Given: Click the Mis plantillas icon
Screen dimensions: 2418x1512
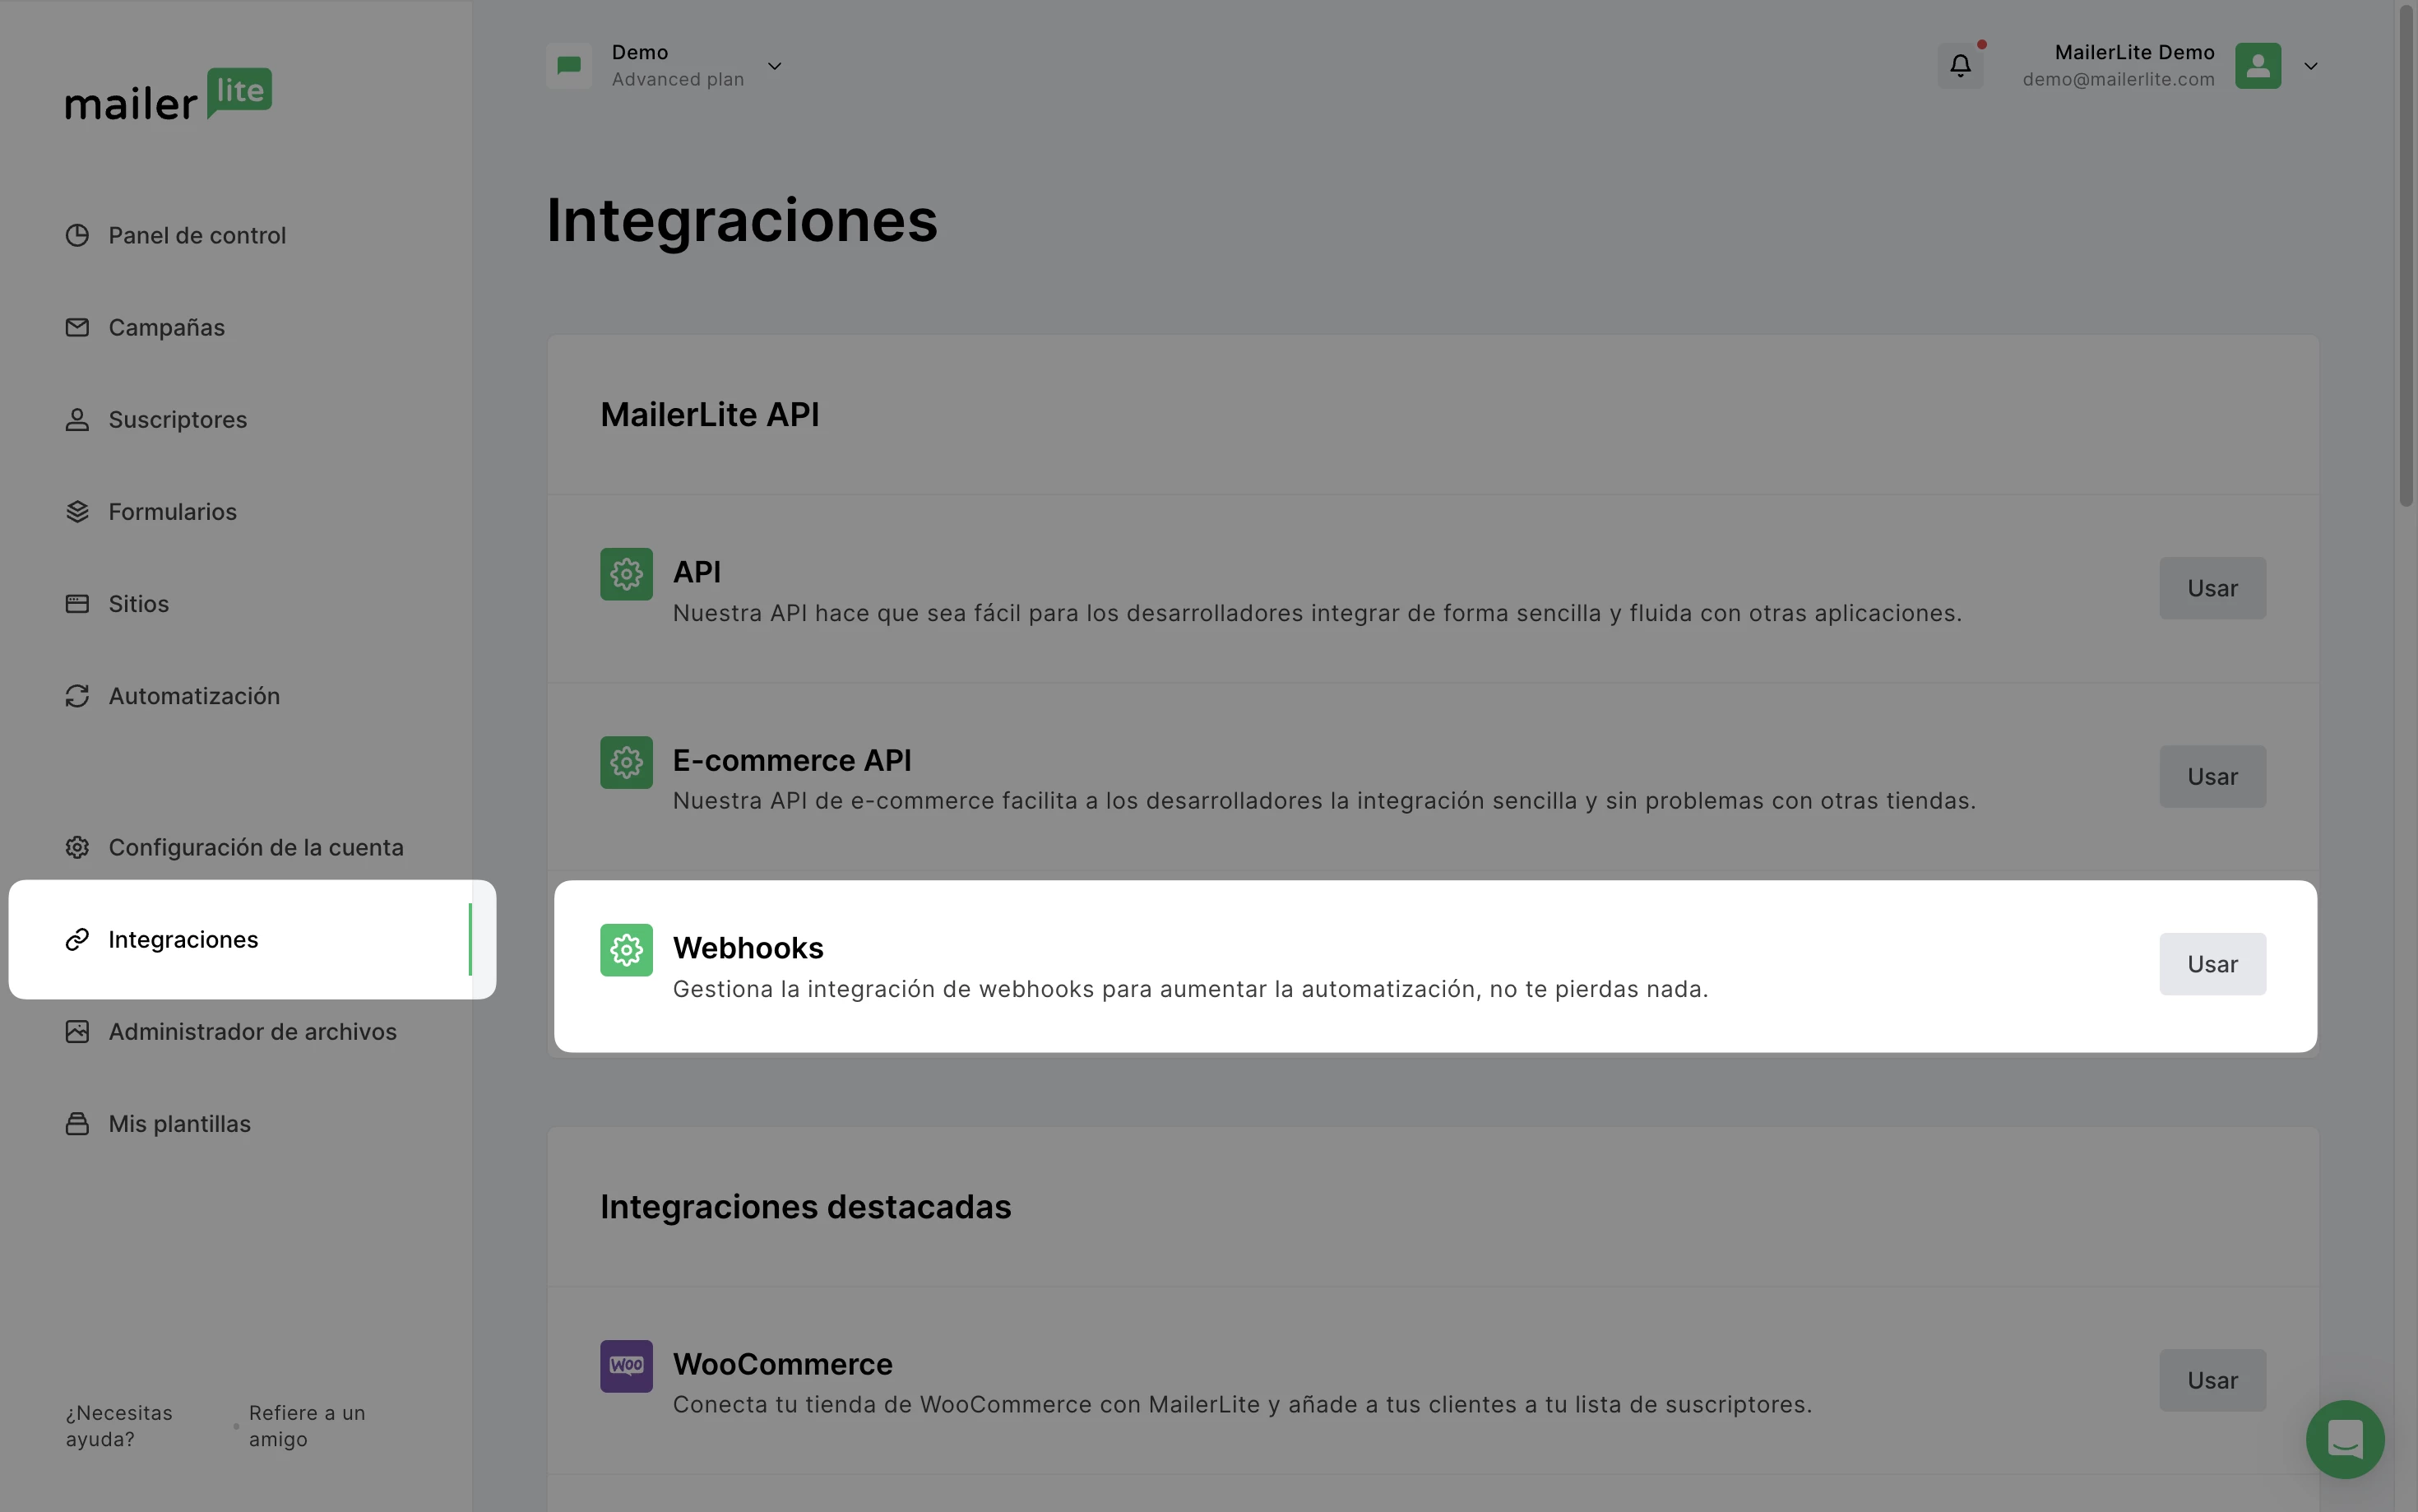Looking at the screenshot, I should click(x=77, y=1123).
